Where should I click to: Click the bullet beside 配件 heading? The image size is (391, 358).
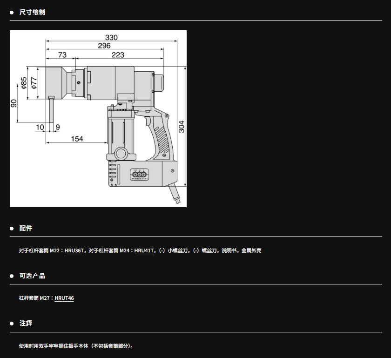(x=12, y=229)
